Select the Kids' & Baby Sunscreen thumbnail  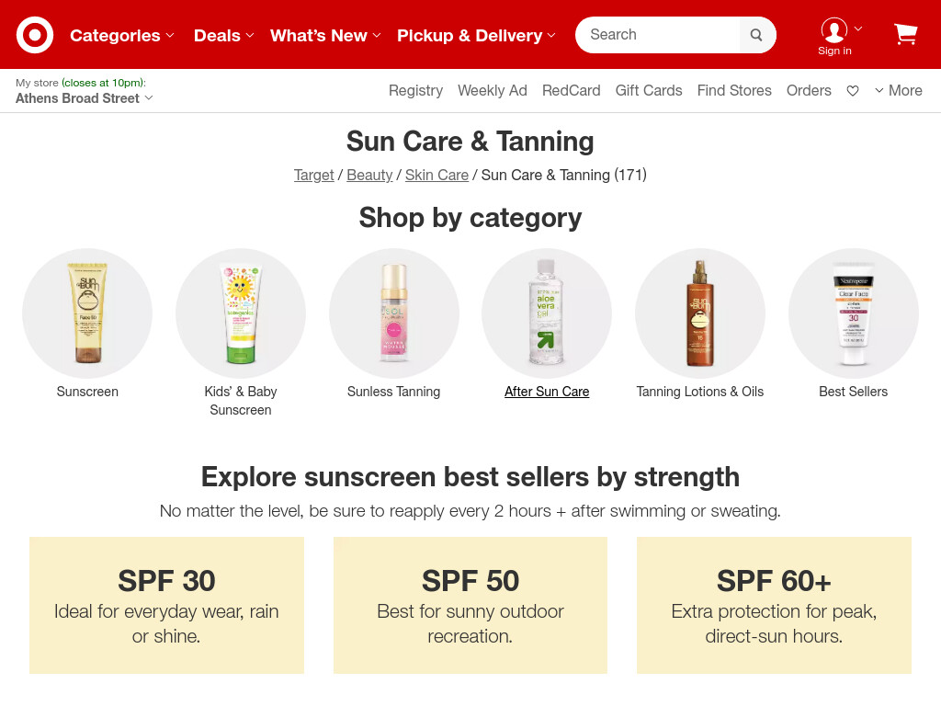pyautogui.click(x=241, y=313)
